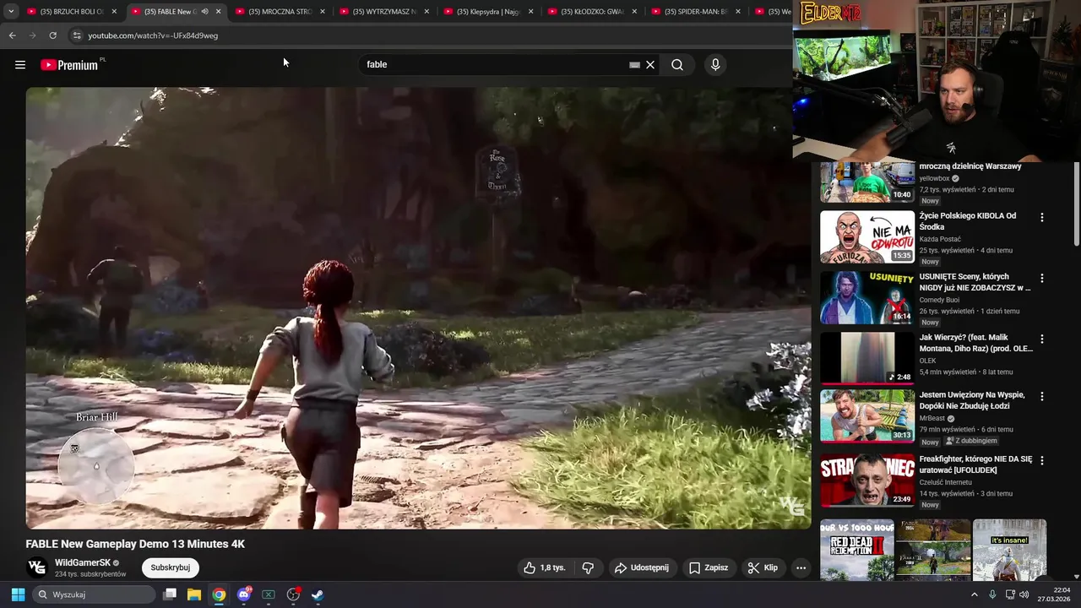Click the FABLE video player area

click(x=418, y=308)
